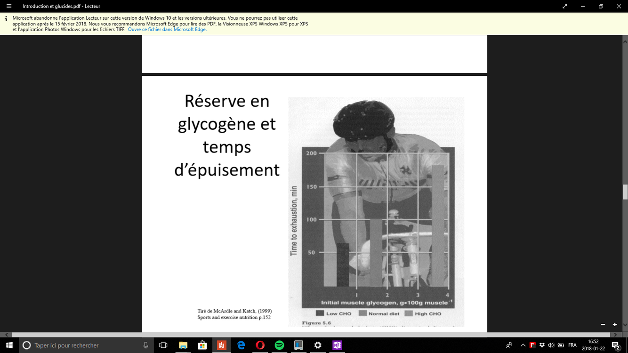Click the vertical scrollbar down arrow
This screenshot has height=353, width=628.
point(625,324)
